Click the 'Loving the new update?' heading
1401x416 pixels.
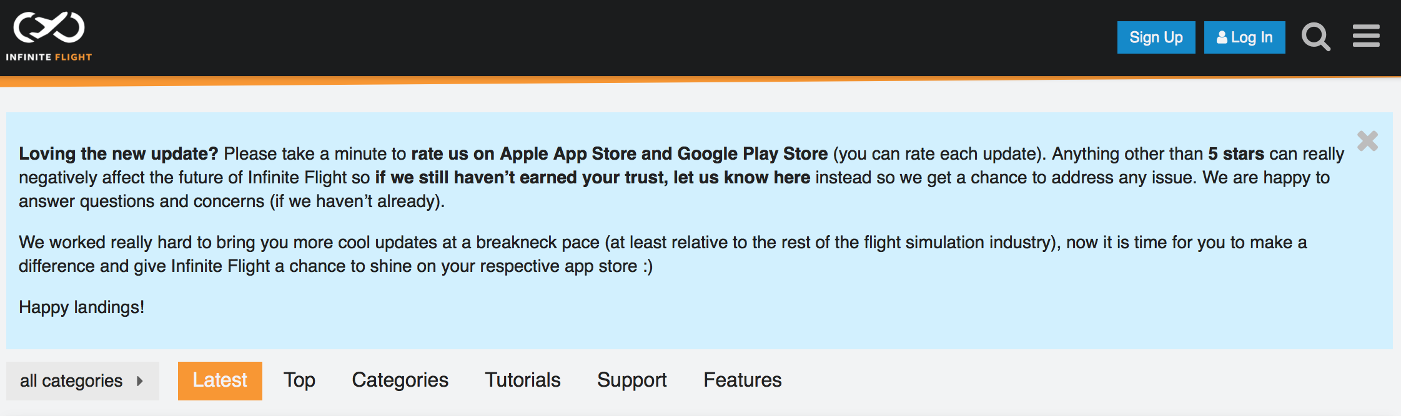118,154
